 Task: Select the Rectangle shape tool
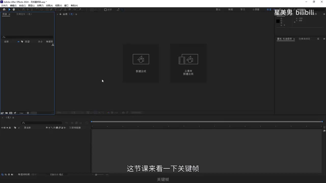point(47,9)
